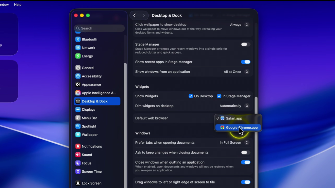335x188 pixels.
Task: Click the General gear icon
Action: click(78, 68)
